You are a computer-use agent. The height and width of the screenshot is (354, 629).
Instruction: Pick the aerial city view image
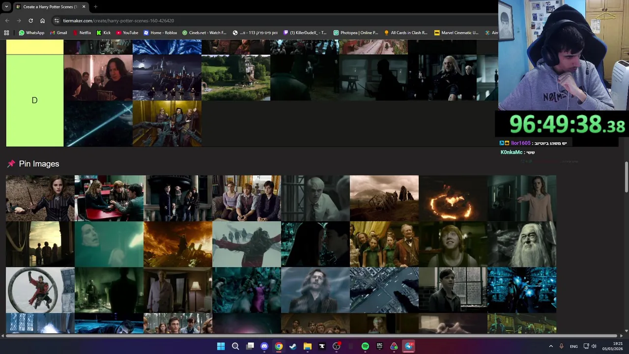(384, 290)
